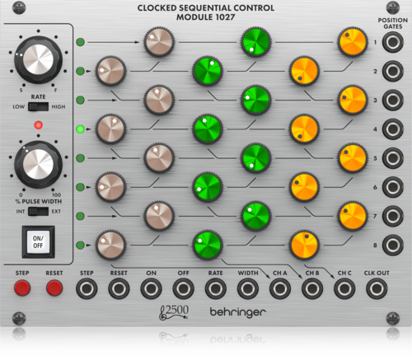Image resolution: width=412 pixels, height=360 pixels.
Task: Click the step 2 green LED
Action: click(x=80, y=71)
